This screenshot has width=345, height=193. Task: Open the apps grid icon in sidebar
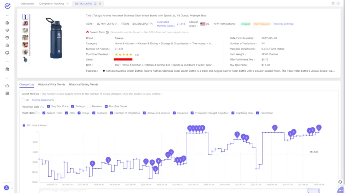point(7,93)
